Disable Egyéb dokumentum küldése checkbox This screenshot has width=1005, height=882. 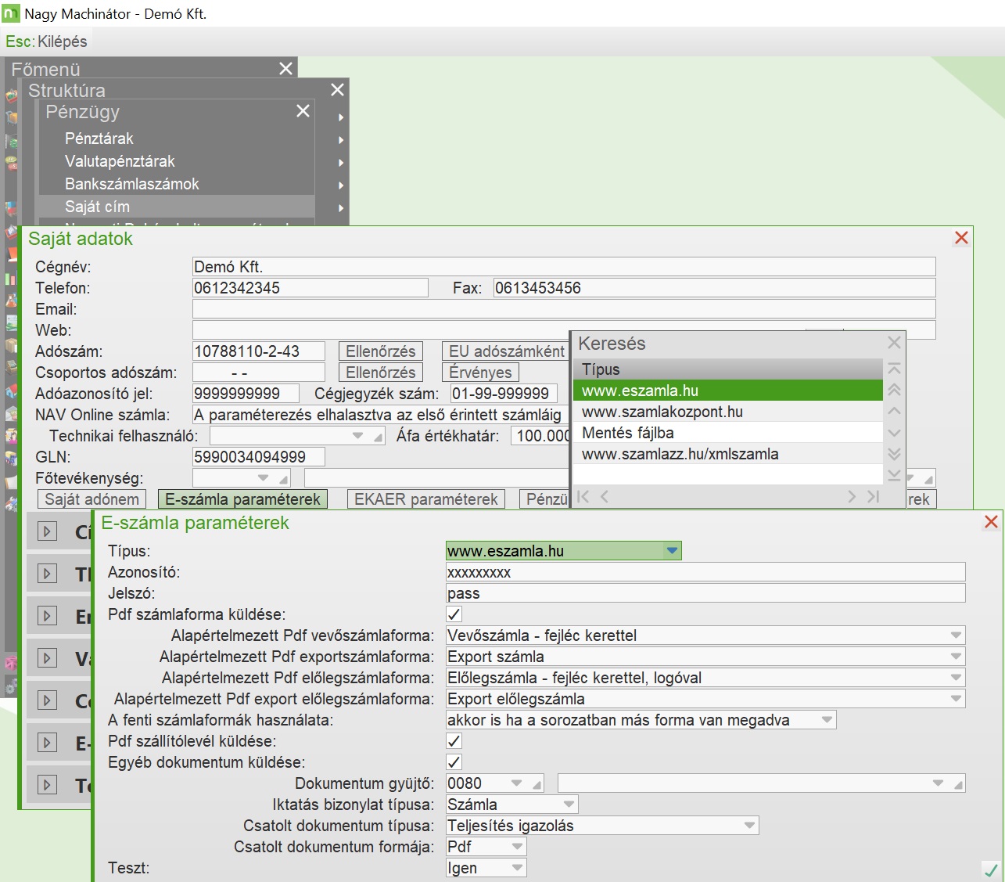coord(454,762)
